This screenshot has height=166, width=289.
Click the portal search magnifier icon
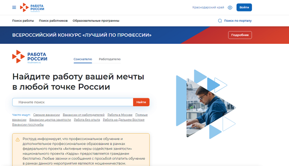click(x=220, y=21)
